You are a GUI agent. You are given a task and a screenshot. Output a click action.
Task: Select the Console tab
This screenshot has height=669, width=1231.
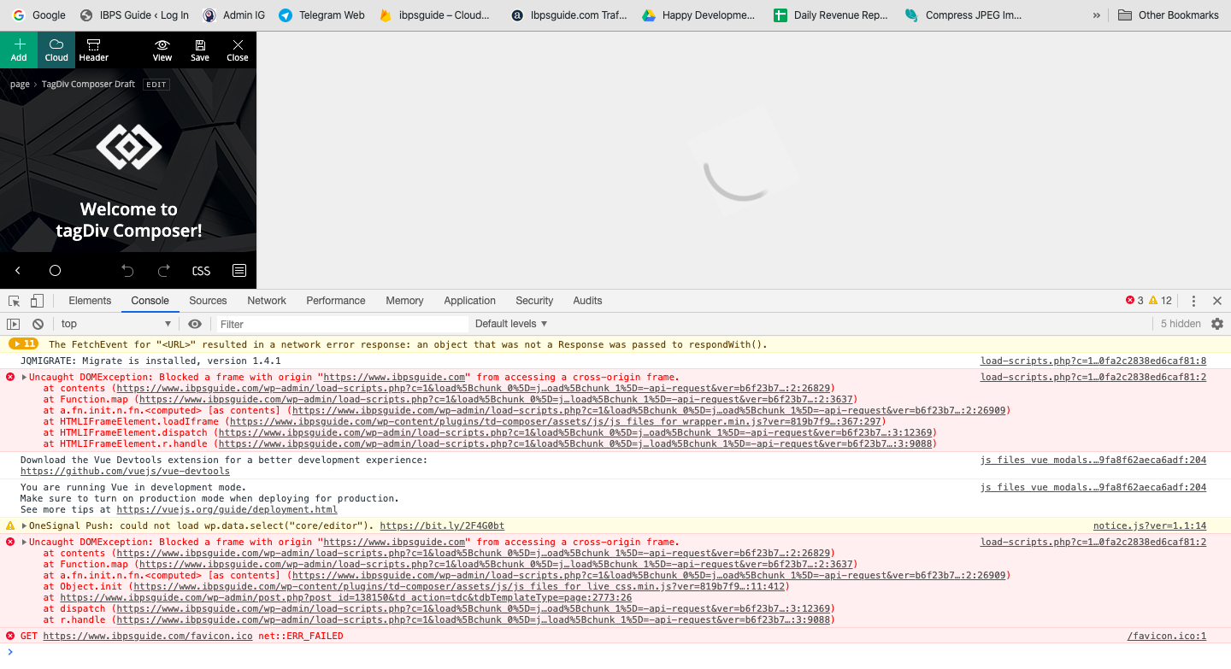point(150,301)
